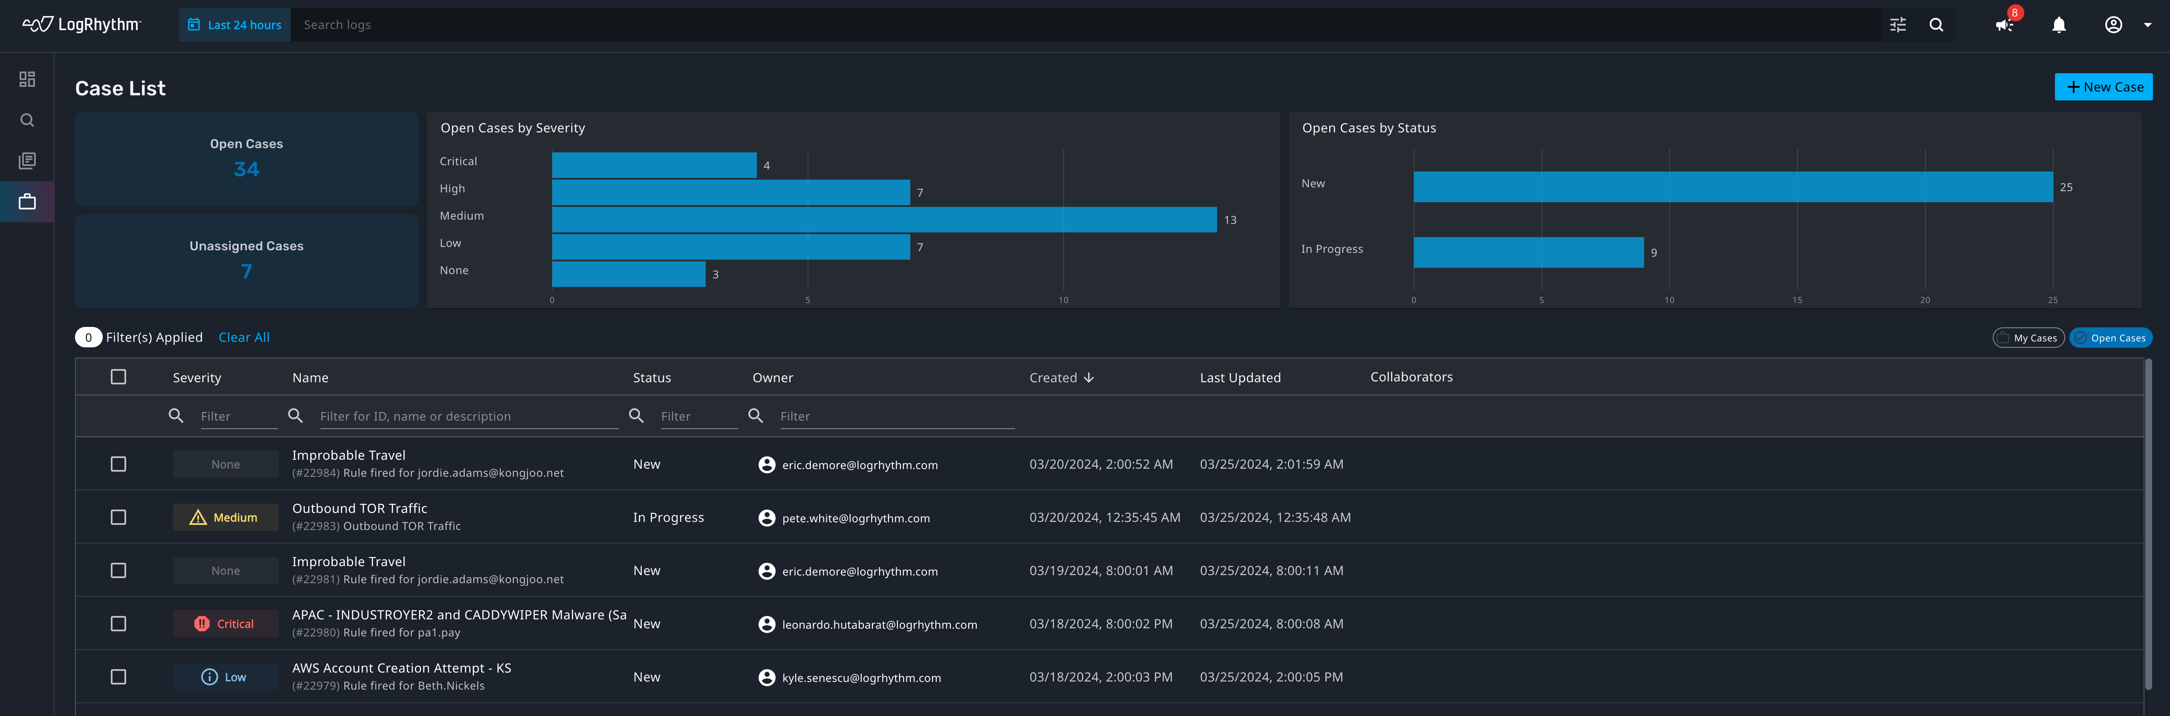This screenshot has height=716, width=2170.
Task: Click the Name filter search icon
Action: (296, 415)
